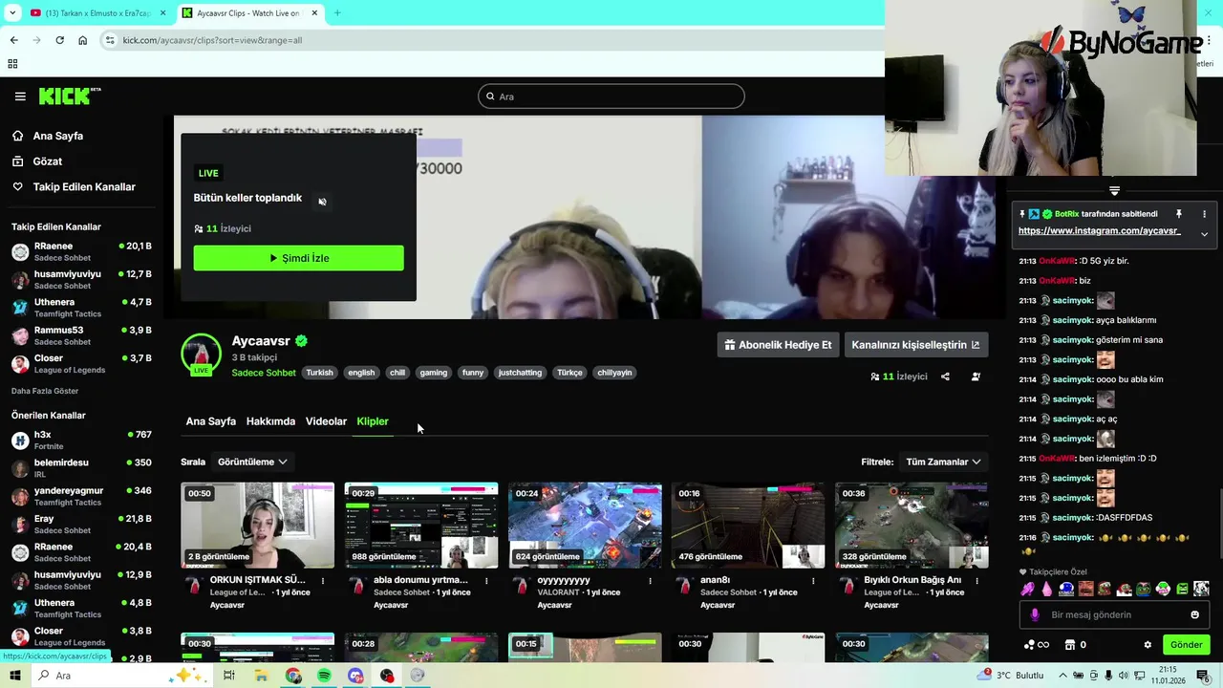Click the microphone icon in chat input
This screenshot has width=1223, height=688.
tap(1035, 615)
